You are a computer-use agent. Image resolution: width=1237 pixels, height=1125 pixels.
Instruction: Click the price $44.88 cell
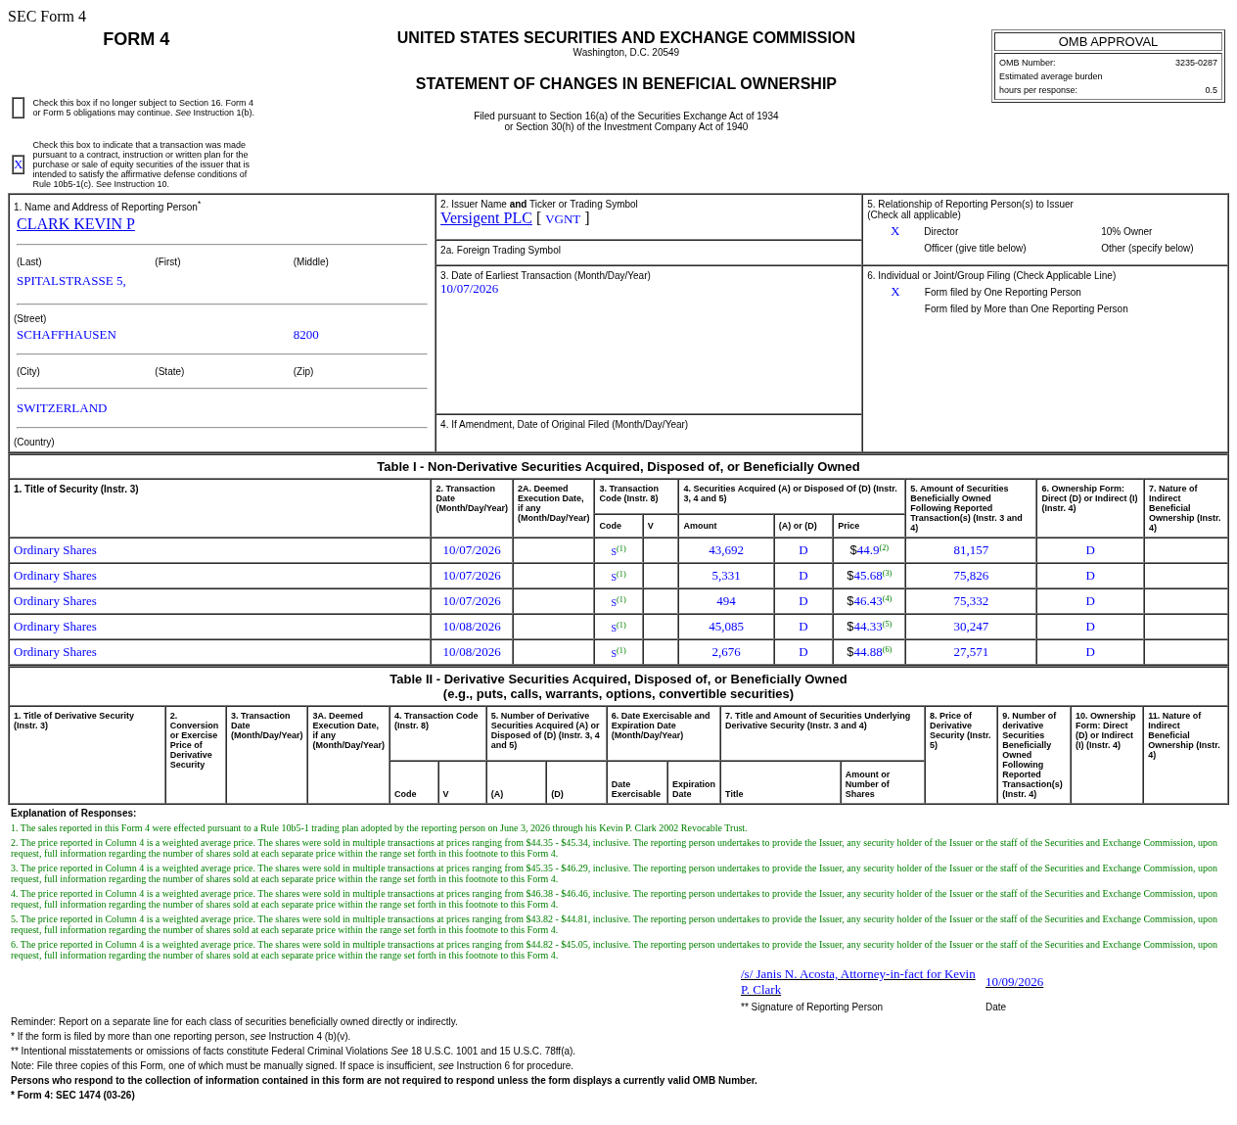[869, 652]
